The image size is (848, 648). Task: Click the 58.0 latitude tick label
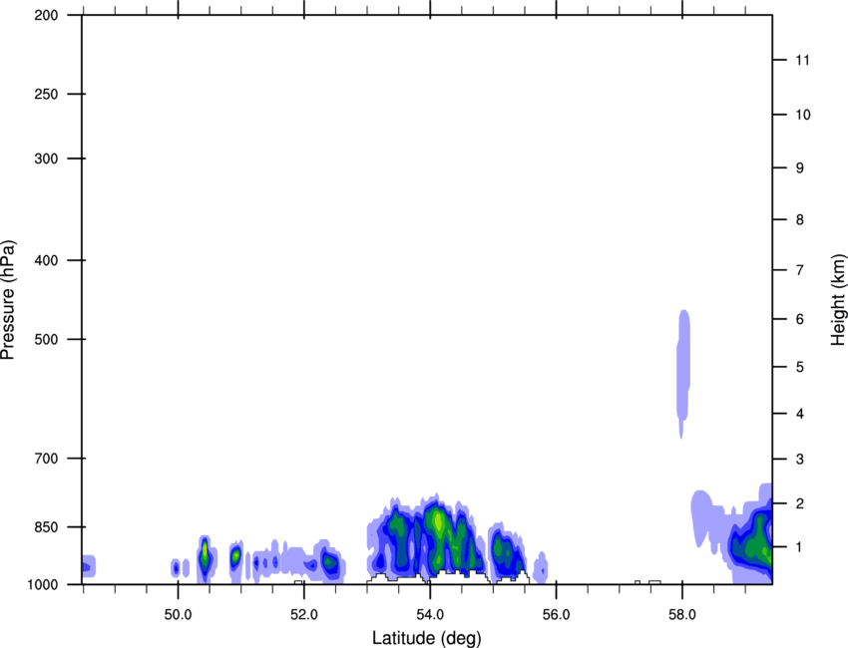point(682,615)
